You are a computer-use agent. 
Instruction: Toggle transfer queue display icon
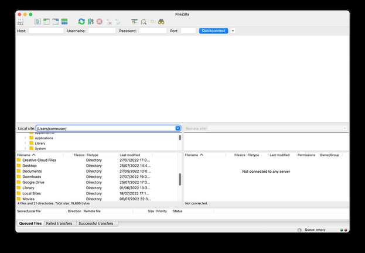tap(64, 22)
